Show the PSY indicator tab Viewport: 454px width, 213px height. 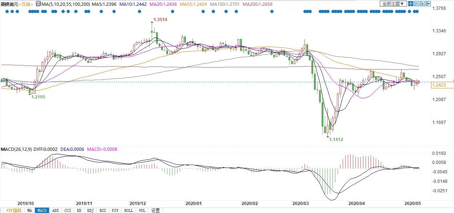pos(115,210)
